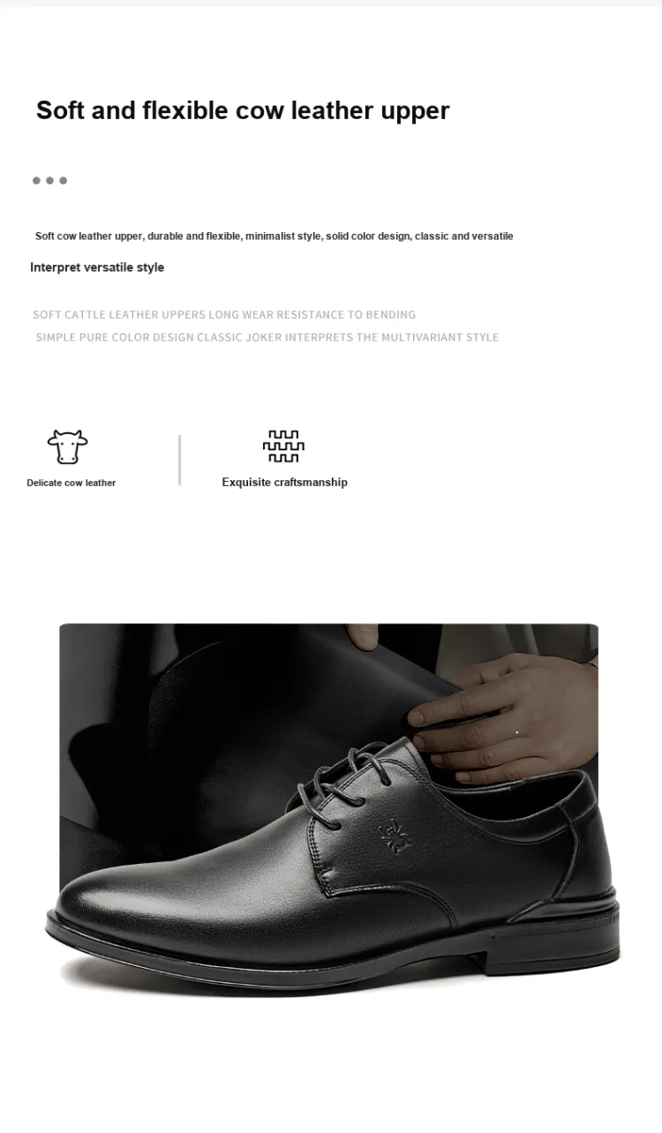Image resolution: width=662 pixels, height=1133 pixels.
Task: Click the 'Interpret versatile style' subheading
Action: (97, 267)
